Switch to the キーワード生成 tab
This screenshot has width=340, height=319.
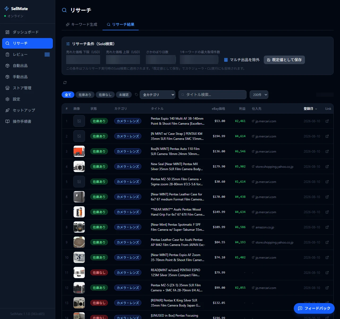pyautogui.click(x=82, y=24)
